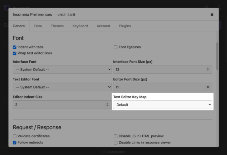The image size is (227, 155).
Task: Click the Editor Indent Size label
Action: (28, 97)
